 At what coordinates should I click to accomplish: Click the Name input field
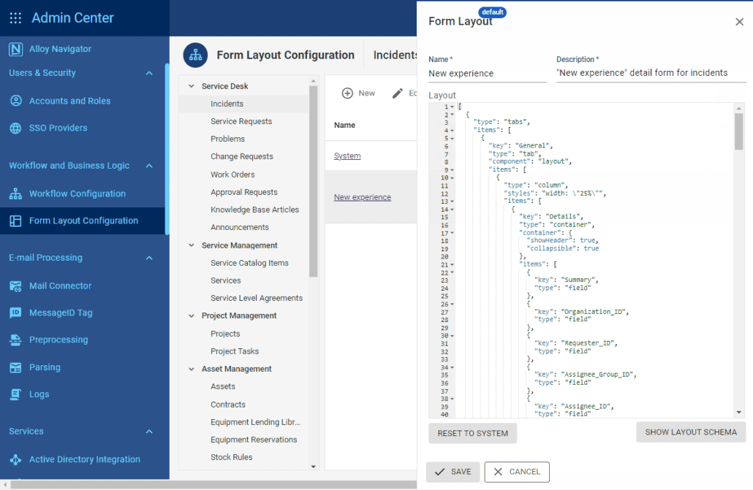coord(487,73)
